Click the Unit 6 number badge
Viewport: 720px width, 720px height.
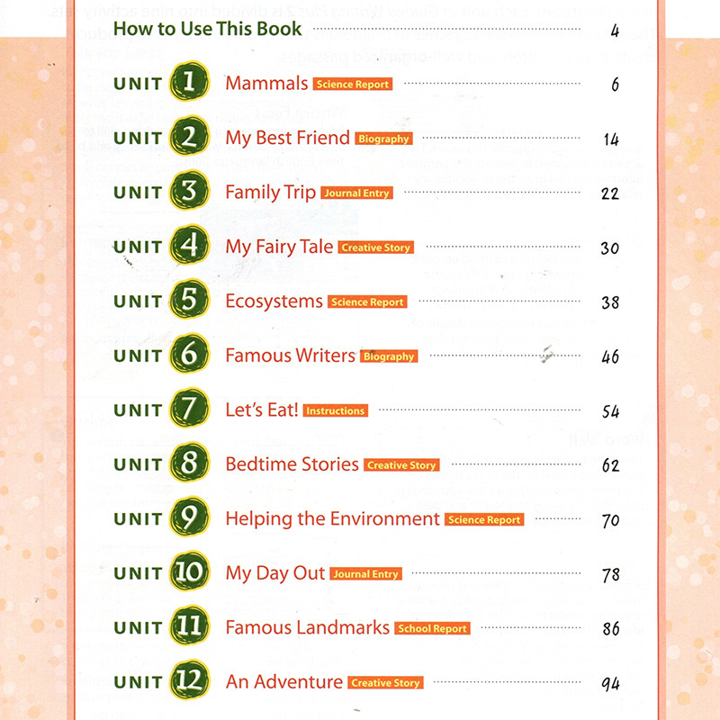coord(189,355)
